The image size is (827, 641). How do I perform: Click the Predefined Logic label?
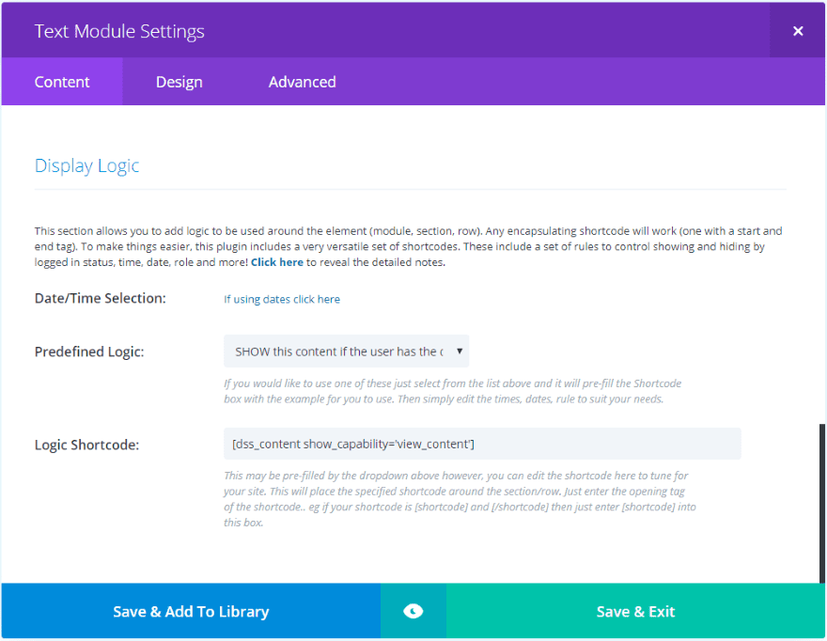(89, 352)
